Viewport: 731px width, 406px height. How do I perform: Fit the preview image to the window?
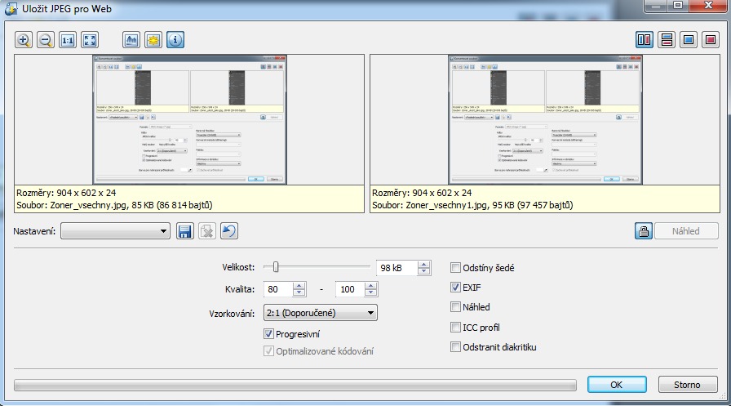tap(90, 39)
